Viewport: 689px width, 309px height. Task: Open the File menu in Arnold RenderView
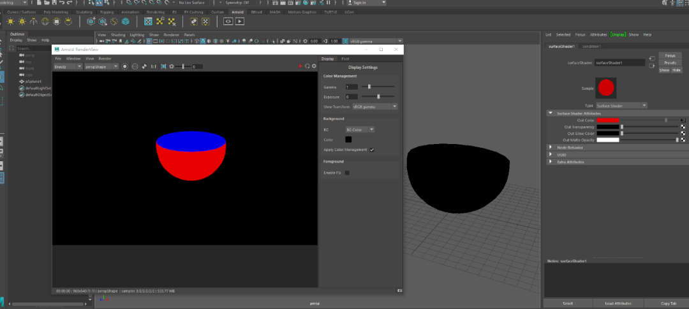(x=58, y=59)
